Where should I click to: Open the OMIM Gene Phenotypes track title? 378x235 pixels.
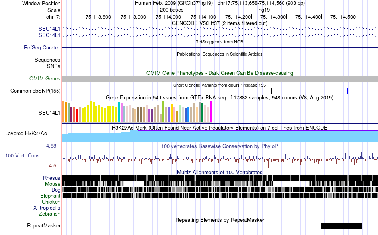[x=220, y=73]
